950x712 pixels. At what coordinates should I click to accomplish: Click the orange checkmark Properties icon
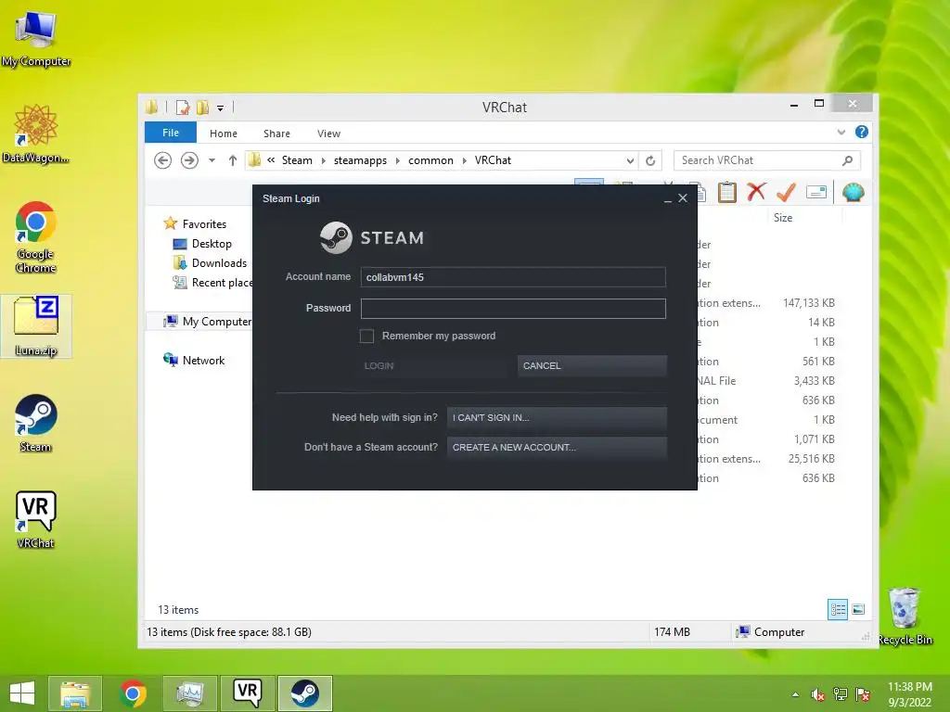(x=786, y=193)
